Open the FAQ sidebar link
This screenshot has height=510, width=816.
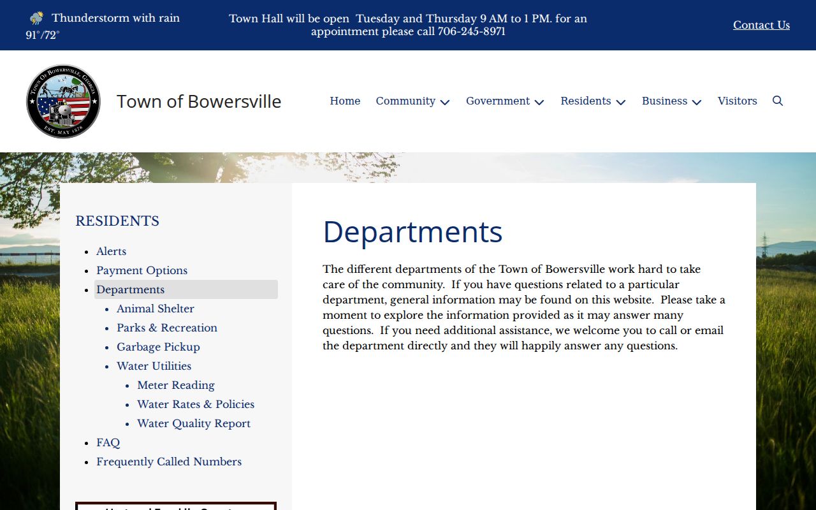tap(108, 442)
